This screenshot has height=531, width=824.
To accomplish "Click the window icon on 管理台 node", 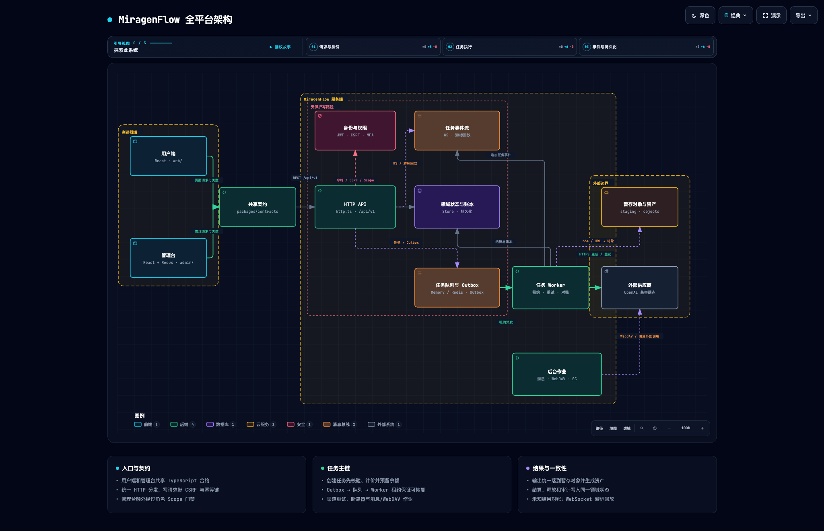I will click(x=135, y=243).
